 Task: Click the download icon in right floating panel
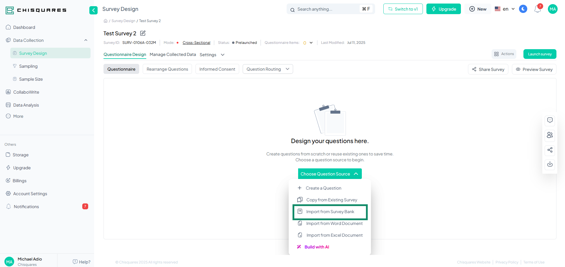(550, 164)
